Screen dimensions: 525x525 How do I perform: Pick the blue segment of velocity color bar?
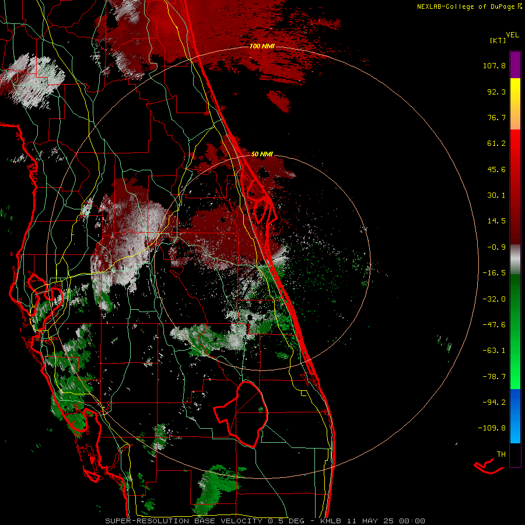coord(515,416)
